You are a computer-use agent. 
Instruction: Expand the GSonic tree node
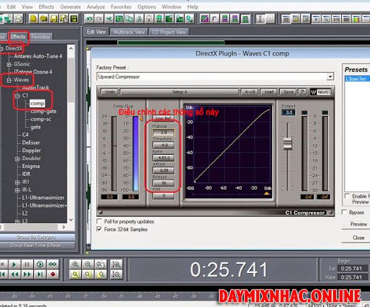(9, 65)
